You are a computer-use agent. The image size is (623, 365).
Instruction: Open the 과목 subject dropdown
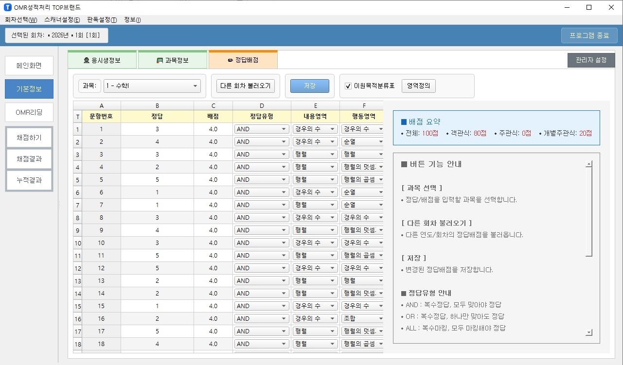(152, 86)
